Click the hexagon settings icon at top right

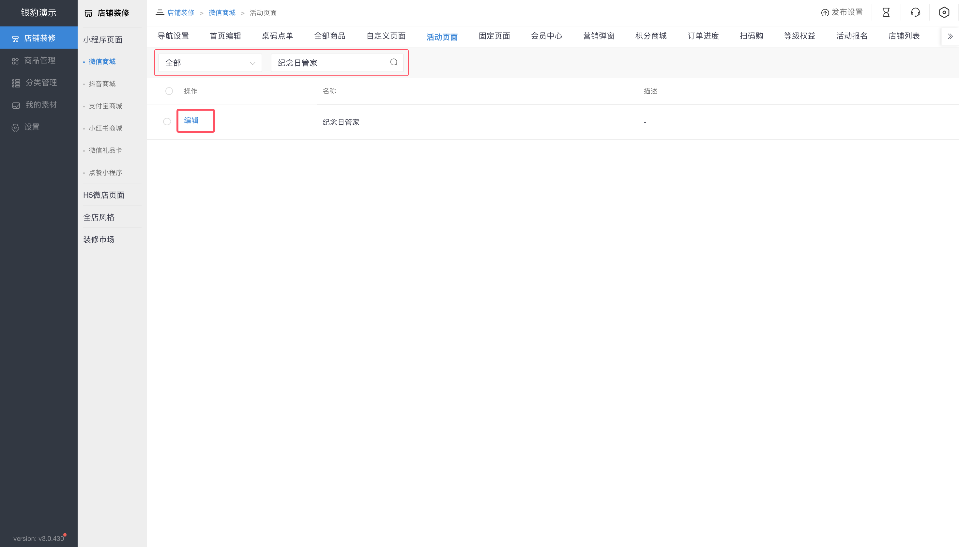pyautogui.click(x=944, y=12)
